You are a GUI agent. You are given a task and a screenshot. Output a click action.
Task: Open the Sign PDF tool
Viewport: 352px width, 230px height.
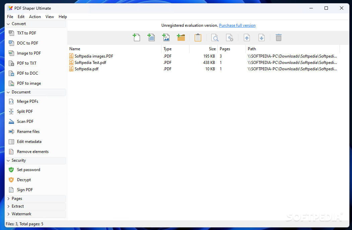point(36,190)
